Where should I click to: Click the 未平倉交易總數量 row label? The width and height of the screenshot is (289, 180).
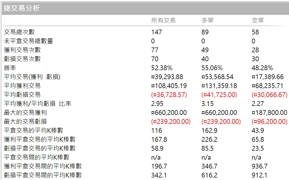coord(28,41)
